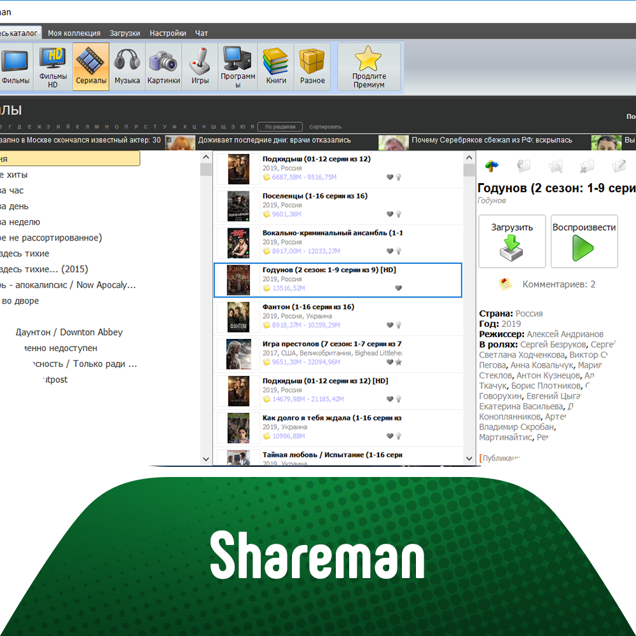The height and width of the screenshot is (636, 636).
Task: Open the Сортировать sort dropdown
Action: click(325, 127)
